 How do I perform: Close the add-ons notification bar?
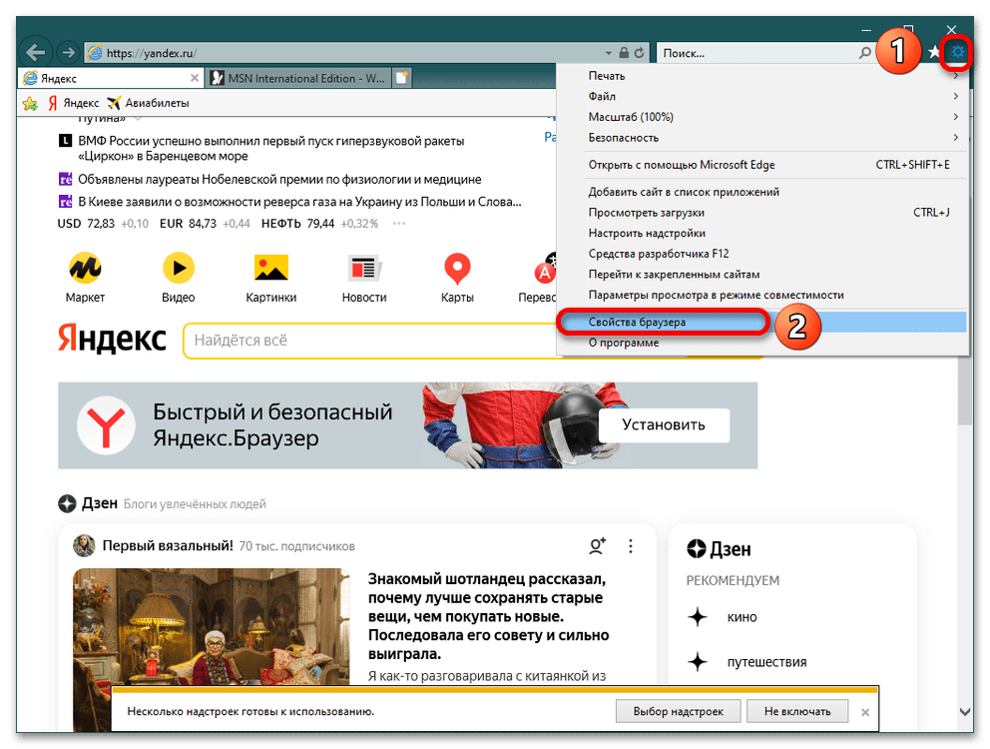[865, 712]
